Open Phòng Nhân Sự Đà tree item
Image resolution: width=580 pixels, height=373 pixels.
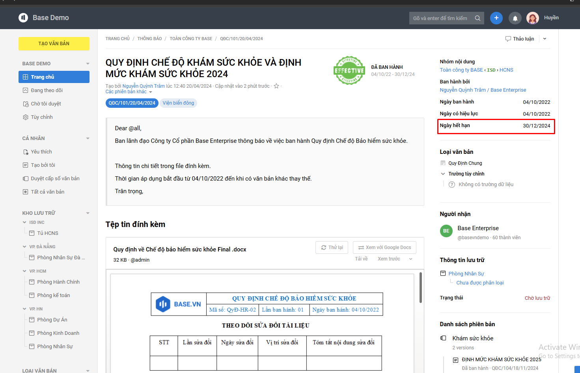(x=61, y=258)
